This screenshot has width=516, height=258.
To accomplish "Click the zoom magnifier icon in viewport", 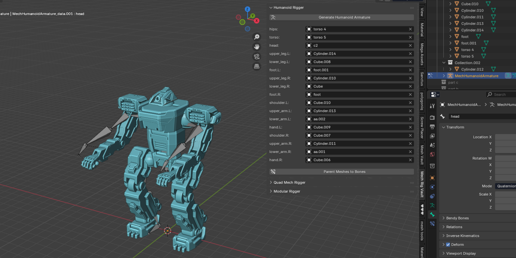I will point(257,37).
